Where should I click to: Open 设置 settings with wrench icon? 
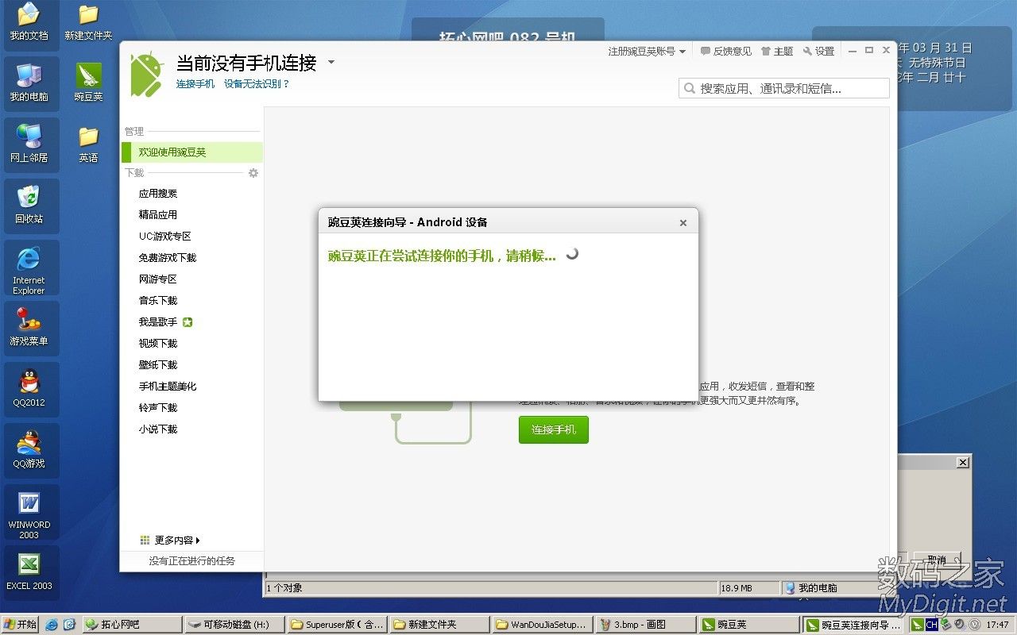(x=818, y=51)
